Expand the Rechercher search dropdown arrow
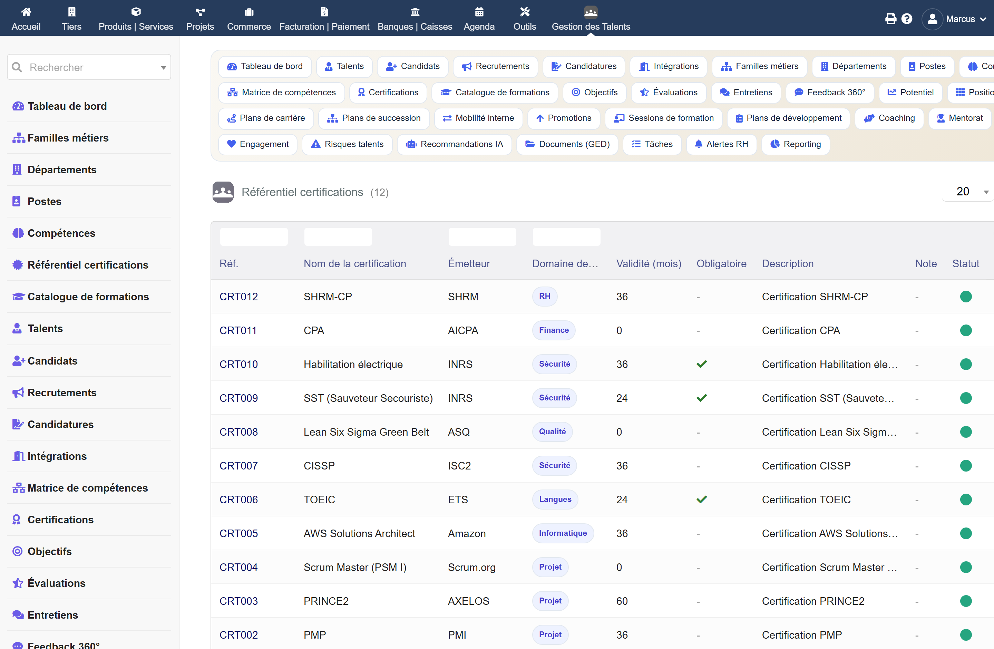The width and height of the screenshot is (994, 649). 163,67
